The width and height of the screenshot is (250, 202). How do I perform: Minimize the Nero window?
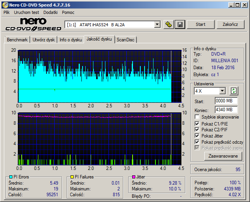[x=231, y=5]
